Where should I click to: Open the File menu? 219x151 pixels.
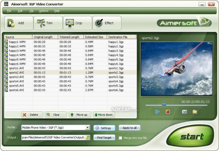(9, 11)
